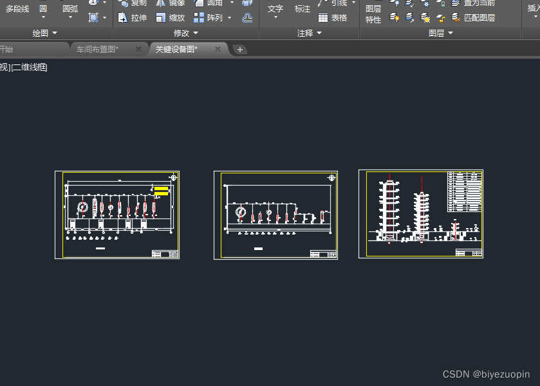Expand the 注释 (Annotation) panel

[309, 33]
